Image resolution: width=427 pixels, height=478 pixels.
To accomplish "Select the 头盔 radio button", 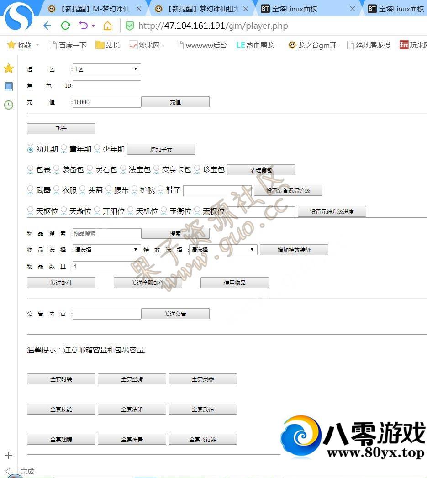I will [x=82, y=190].
